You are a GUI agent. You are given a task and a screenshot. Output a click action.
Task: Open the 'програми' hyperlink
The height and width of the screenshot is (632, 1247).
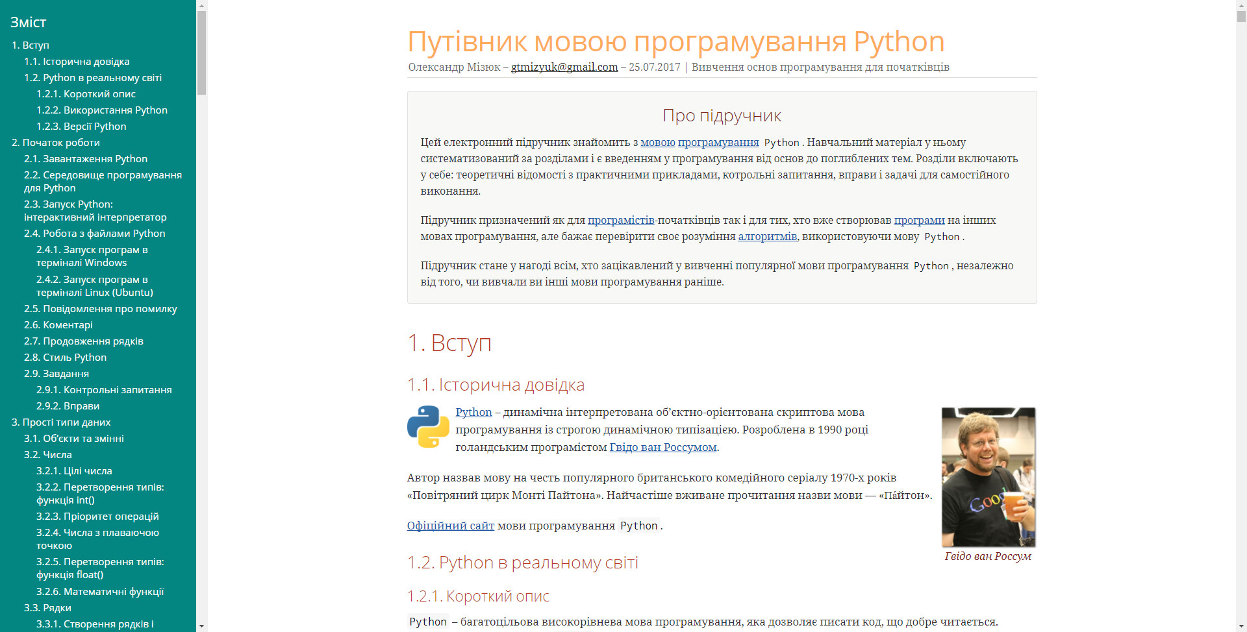pos(920,220)
